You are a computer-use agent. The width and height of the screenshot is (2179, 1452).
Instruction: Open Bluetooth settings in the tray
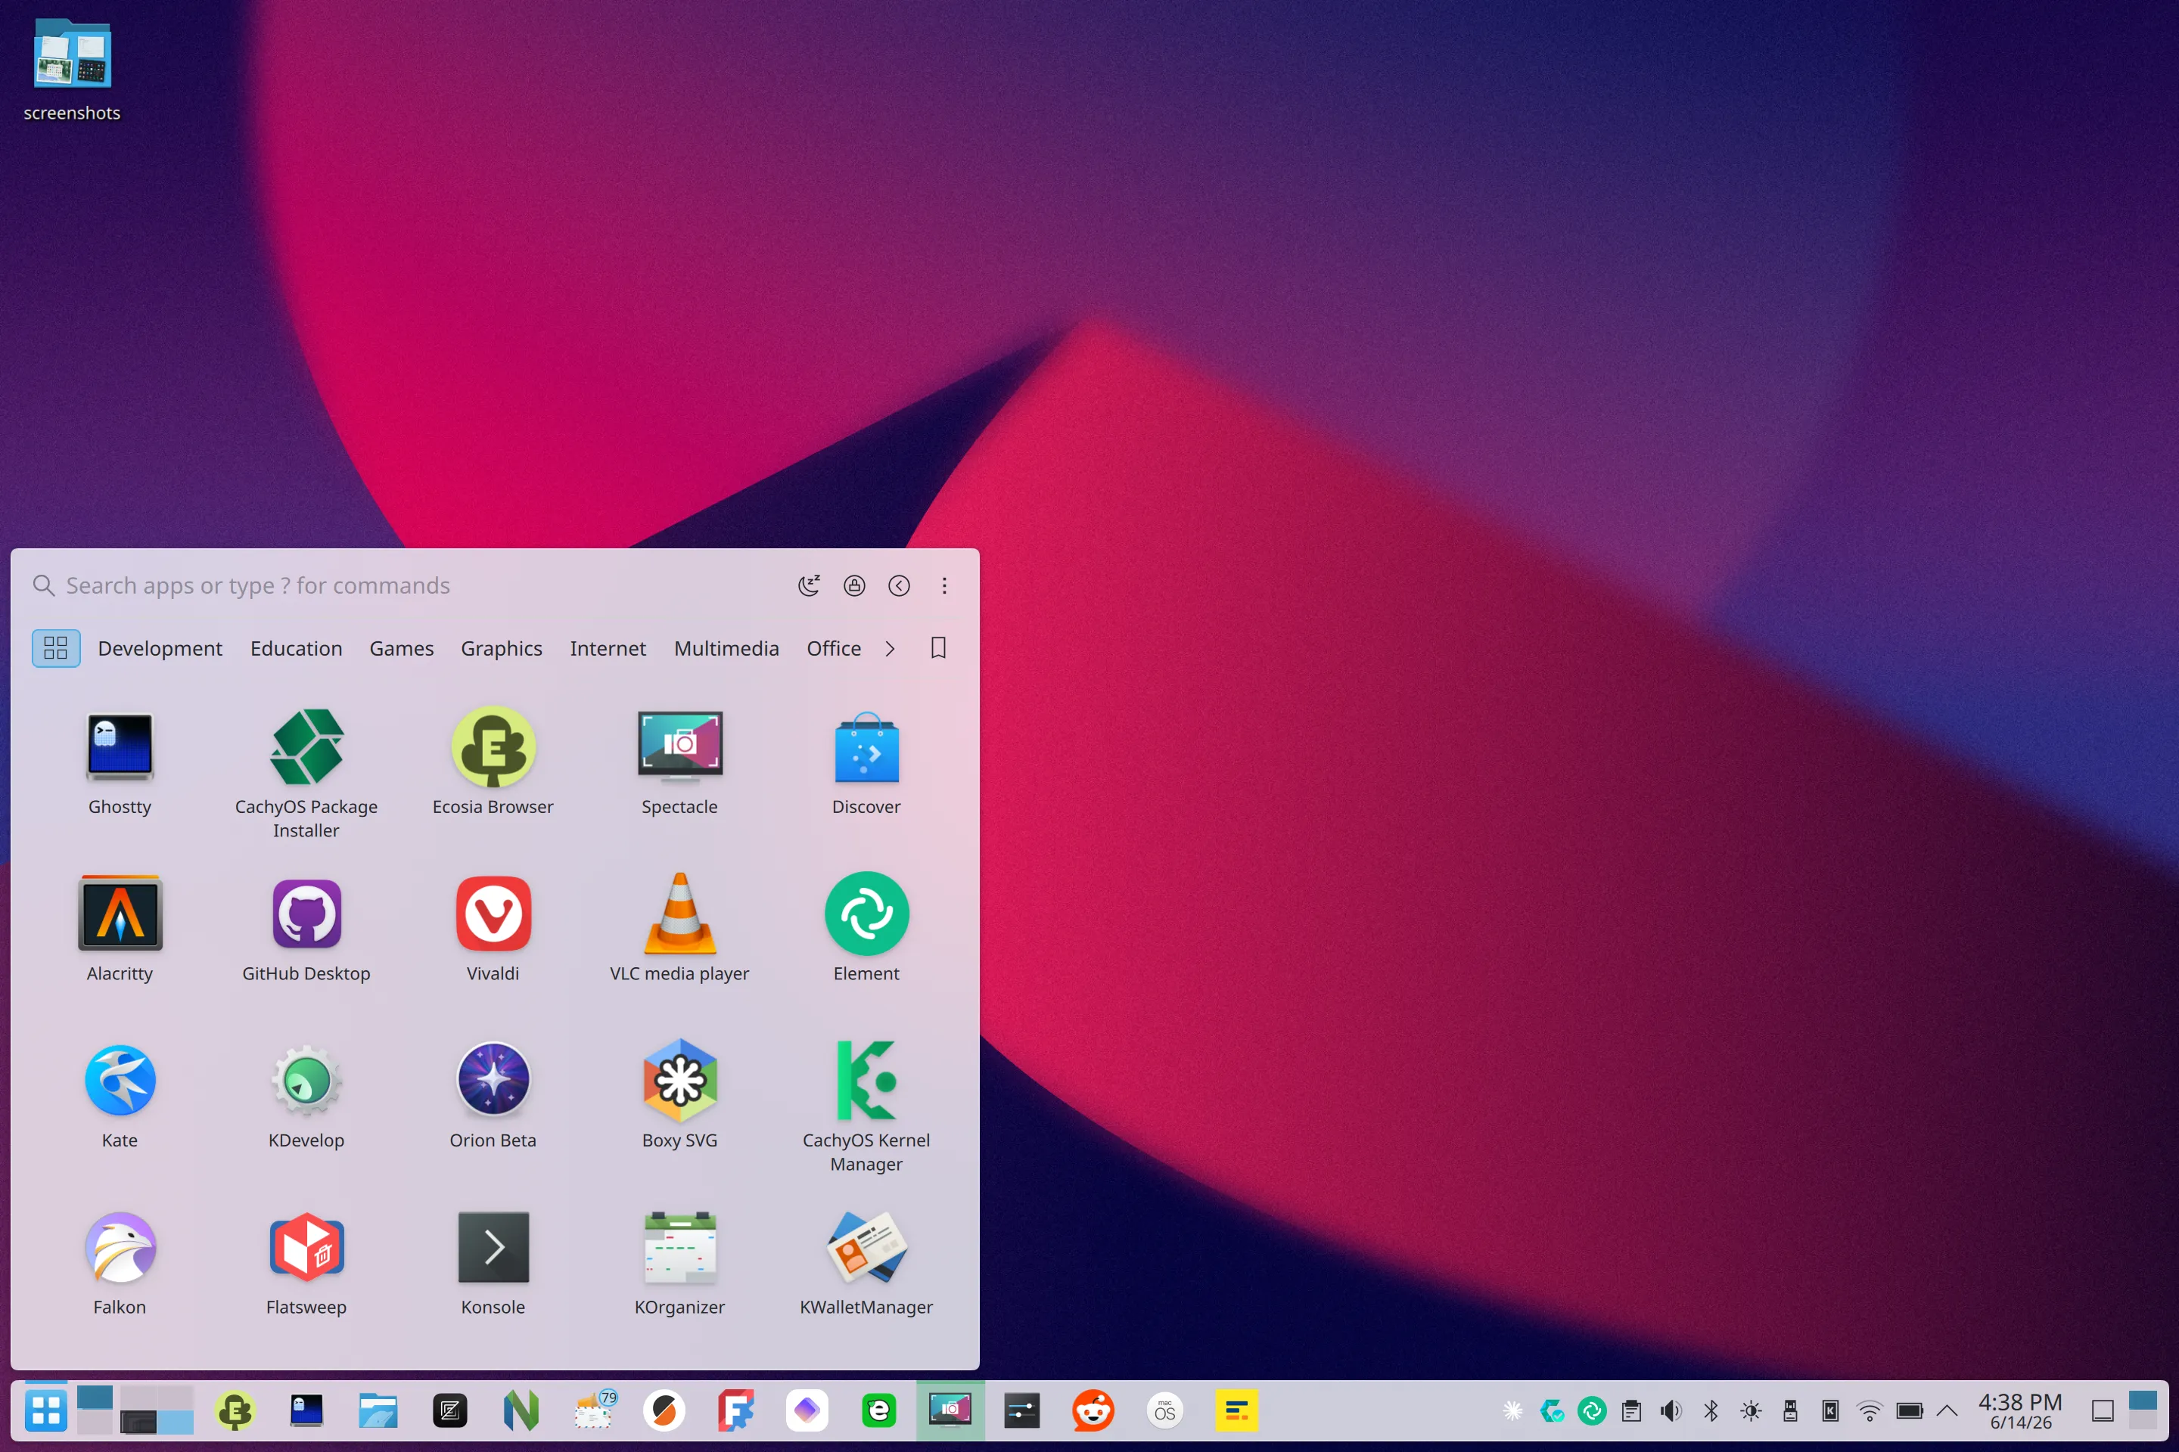coord(1711,1411)
